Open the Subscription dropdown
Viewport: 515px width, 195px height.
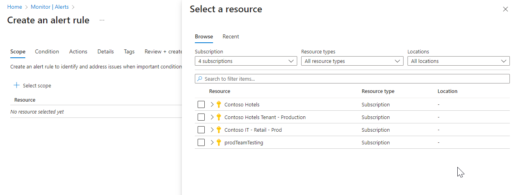click(x=246, y=61)
